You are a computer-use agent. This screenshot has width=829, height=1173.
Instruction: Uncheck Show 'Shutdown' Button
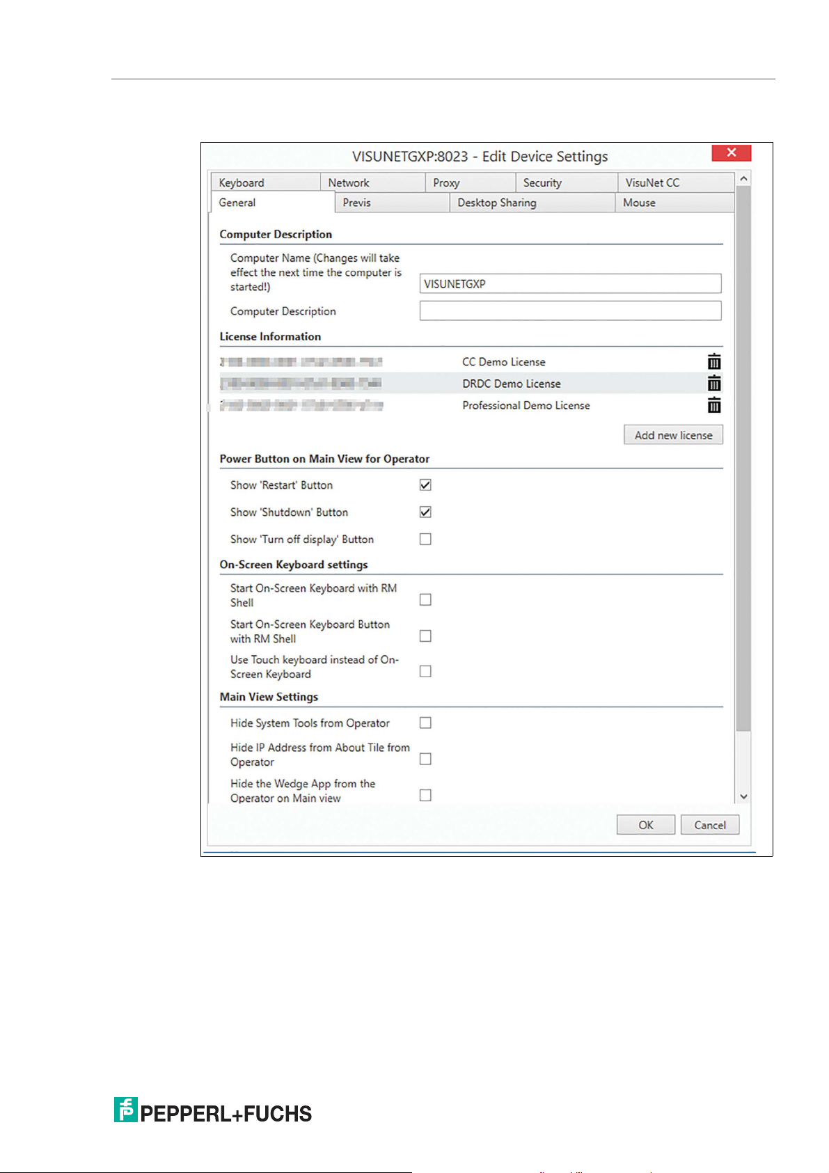point(425,512)
